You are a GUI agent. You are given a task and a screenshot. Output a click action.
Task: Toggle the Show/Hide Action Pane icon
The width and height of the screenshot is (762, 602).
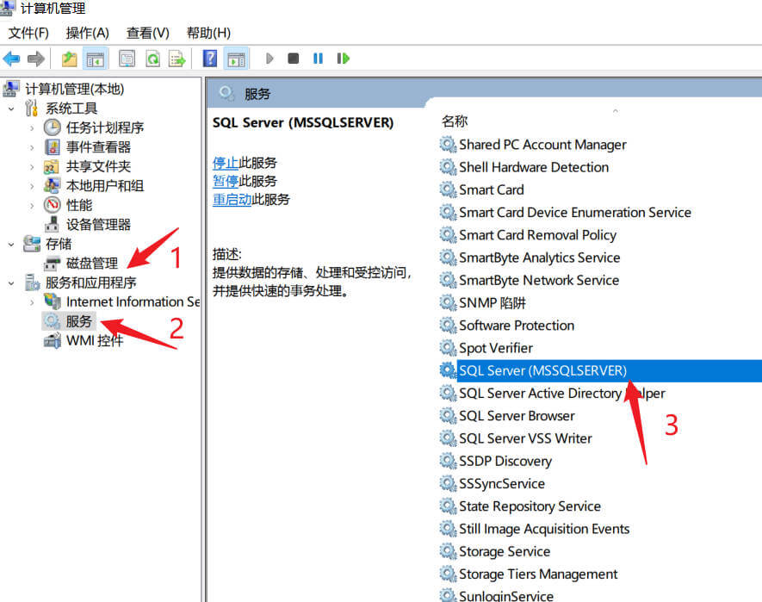tap(236, 59)
